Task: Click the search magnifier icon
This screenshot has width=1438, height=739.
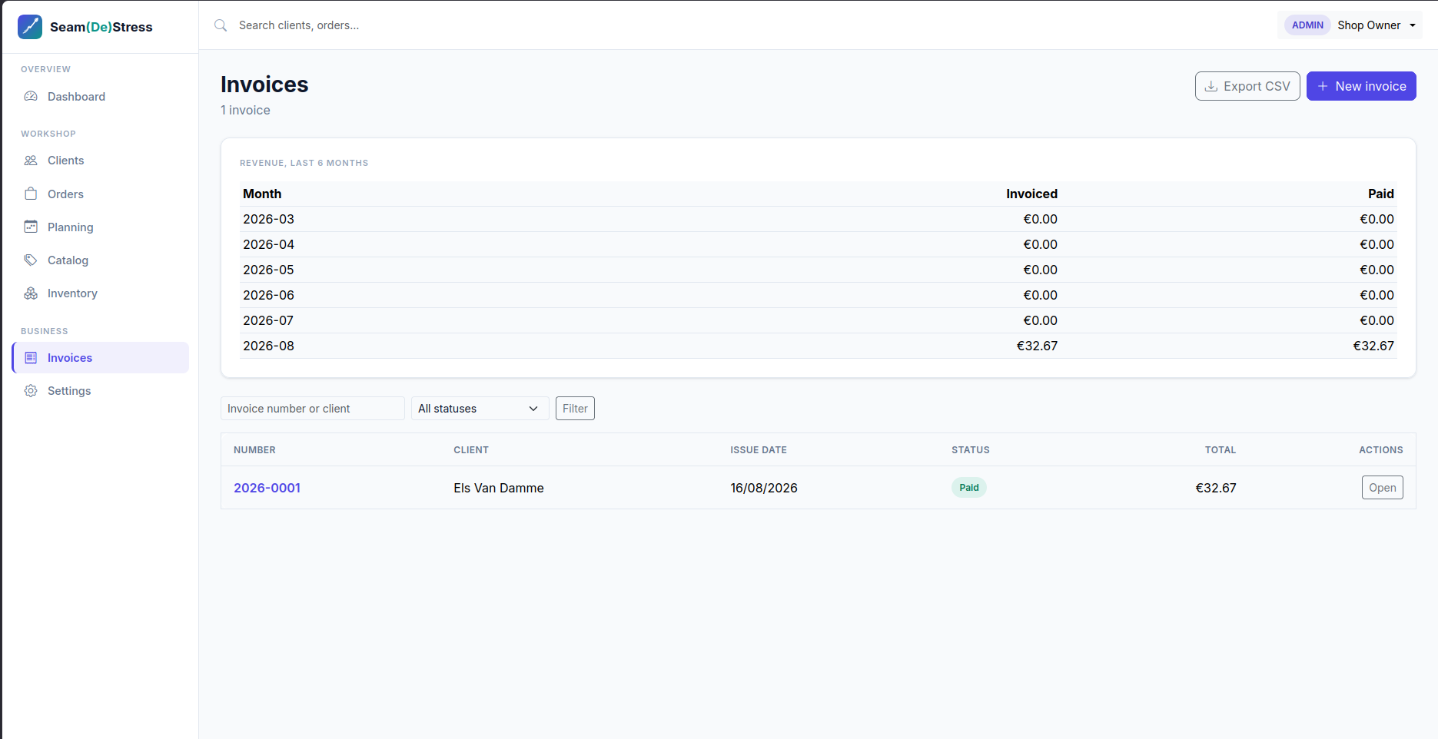Action: click(221, 25)
